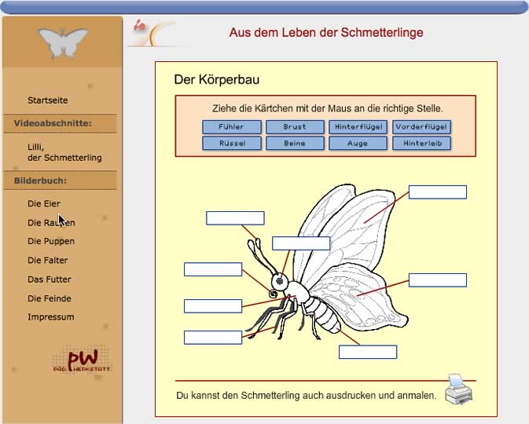Select the Vorderflügel card
Screen dimensions: 529x424
[x=421, y=126]
